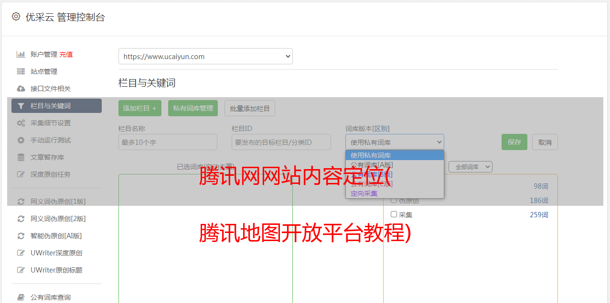Open UWriter原创标题 in the sidebar
This screenshot has width=610, height=303.
56,270
